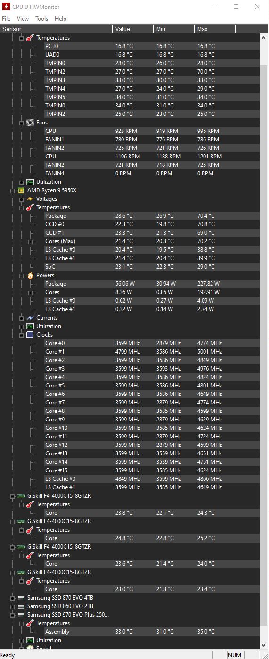The image size is (269, 659).
Task: Click the Powers flame icon
Action: [30, 275]
